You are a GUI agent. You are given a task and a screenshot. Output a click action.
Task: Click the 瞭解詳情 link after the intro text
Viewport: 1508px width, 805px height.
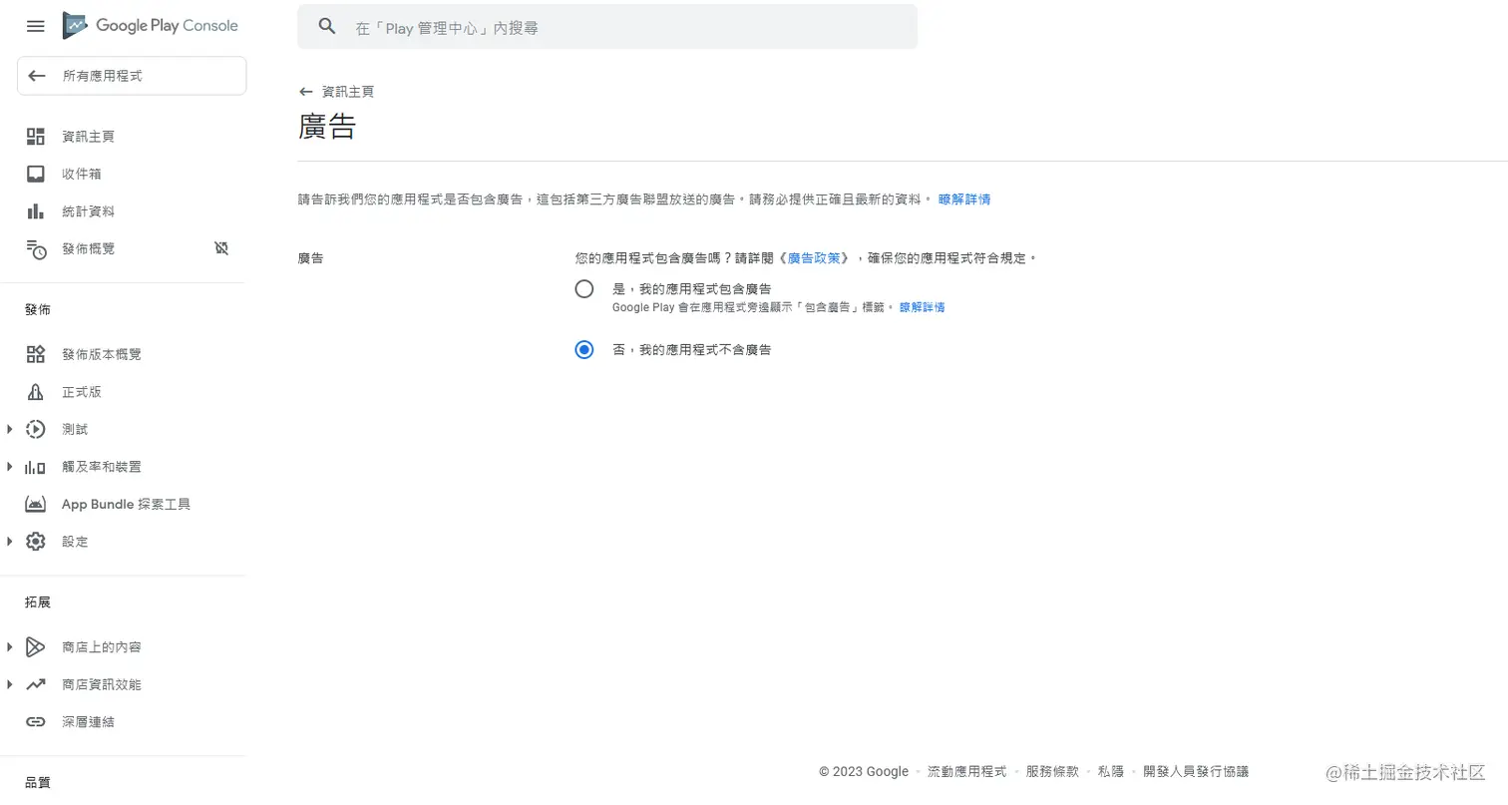click(x=963, y=200)
